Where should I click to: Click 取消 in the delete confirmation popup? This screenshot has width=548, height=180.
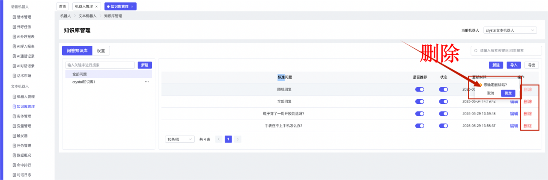pyautogui.click(x=491, y=93)
